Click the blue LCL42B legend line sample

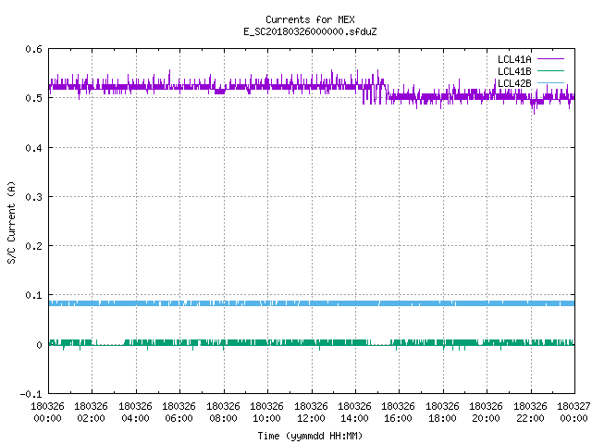[550, 82]
